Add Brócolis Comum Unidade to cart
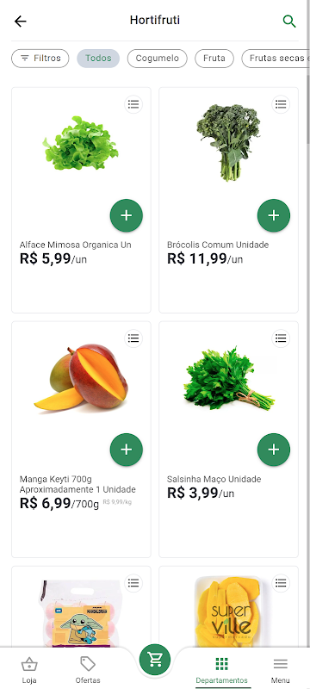The image size is (310, 689). [x=274, y=215]
